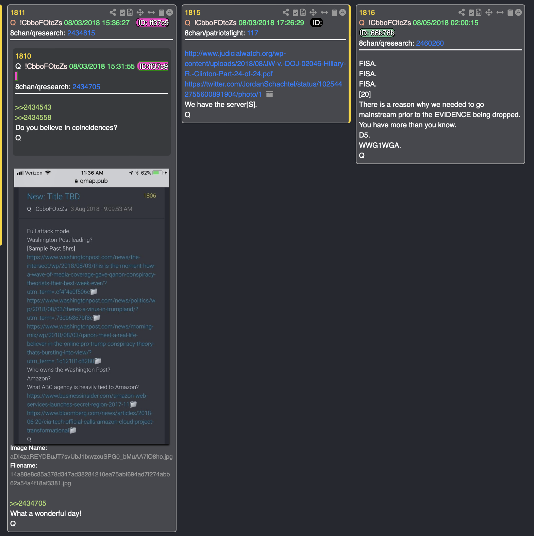Viewport: 534px width, 536px height.
Task: Click the timestamp 08/05/2018 02:00:15
Action: tap(446, 23)
